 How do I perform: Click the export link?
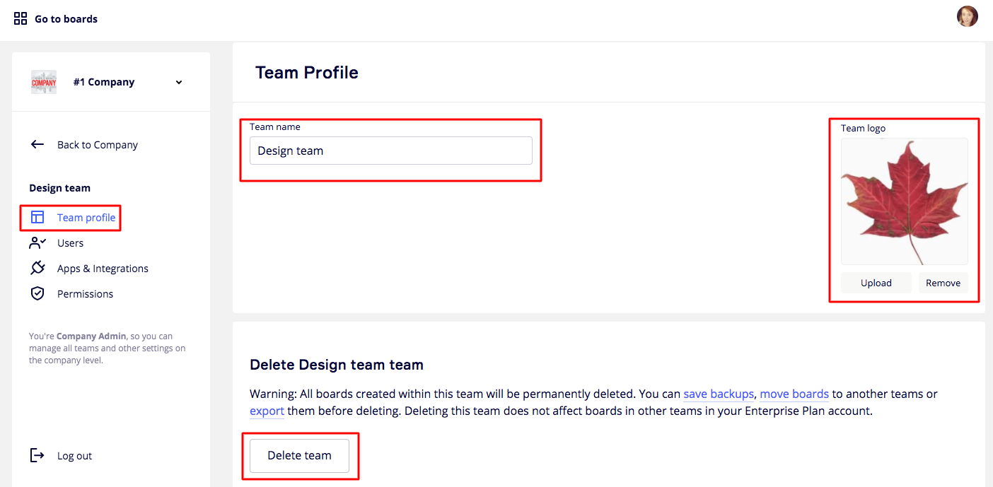click(267, 411)
